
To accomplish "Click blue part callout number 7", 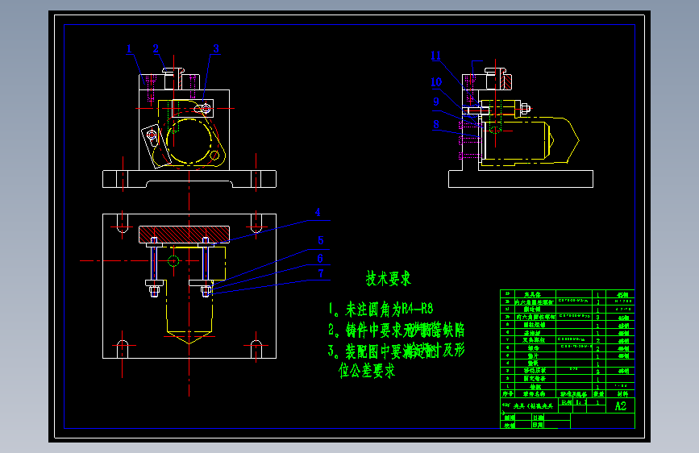I will 321,274.
